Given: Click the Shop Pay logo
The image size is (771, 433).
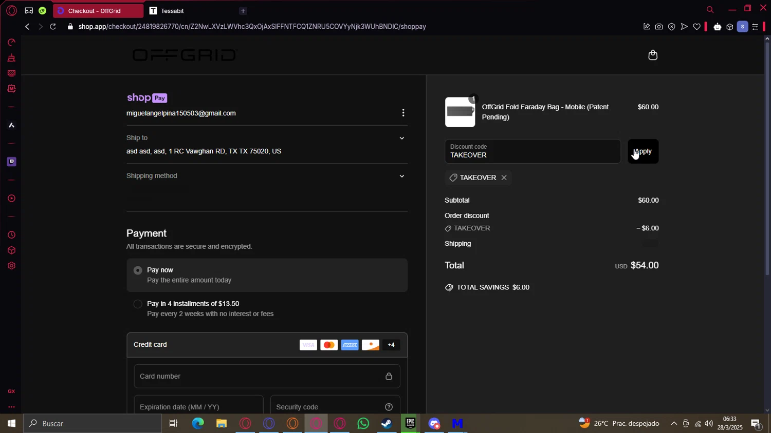Looking at the screenshot, I should (x=147, y=97).
